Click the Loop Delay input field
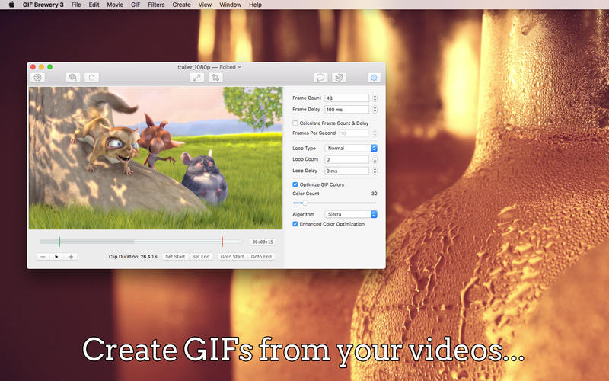The height and width of the screenshot is (381, 609). click(347, 171)
